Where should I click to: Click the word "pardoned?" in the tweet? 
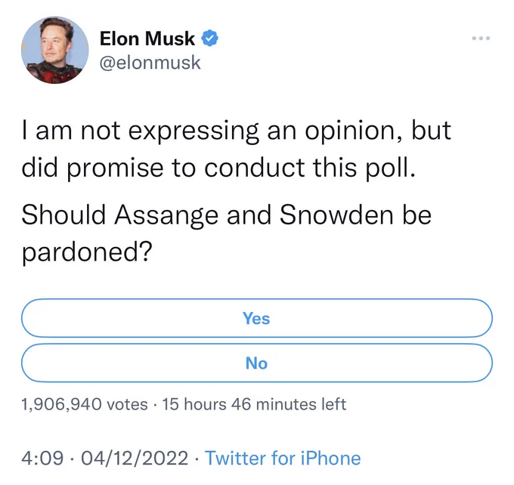pyautogui.click(x=87, y=253)
